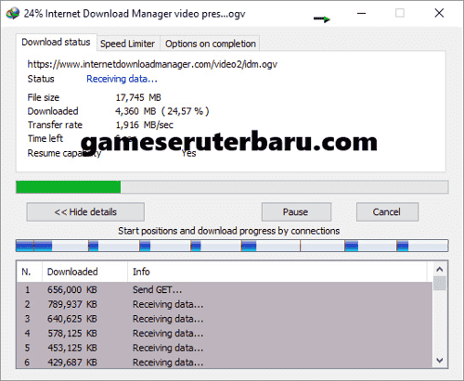This screenshot has height=381, width=464.
Task: Click the green arrow icon in title bar
Action: point(322,19)
